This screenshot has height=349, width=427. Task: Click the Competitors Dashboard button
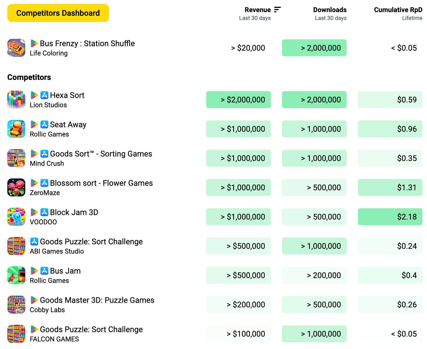point(58,13)
